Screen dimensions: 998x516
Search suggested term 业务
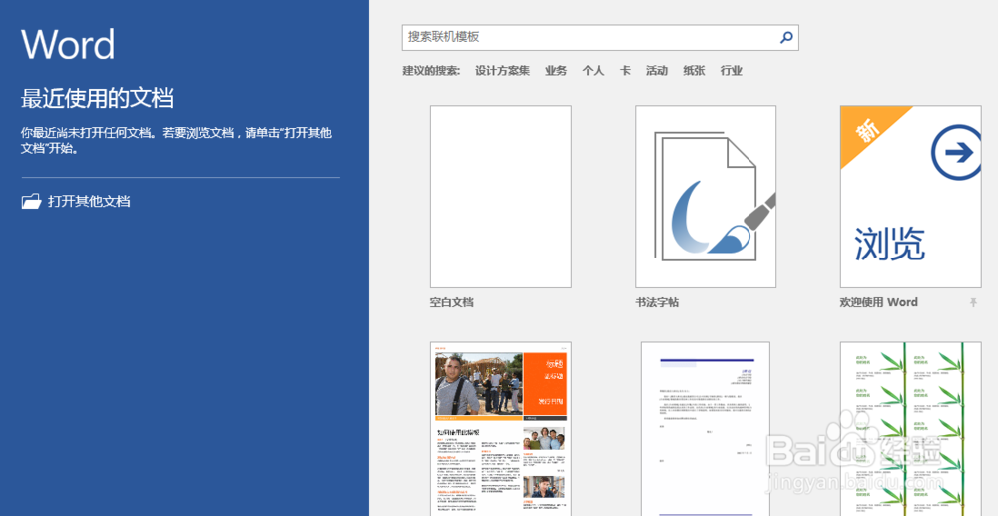556,71
